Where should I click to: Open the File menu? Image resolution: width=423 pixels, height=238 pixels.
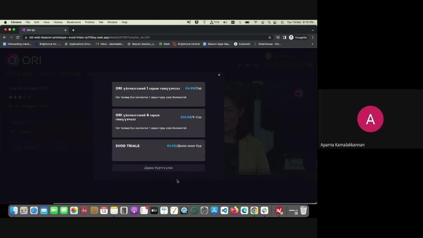point(28,22)
